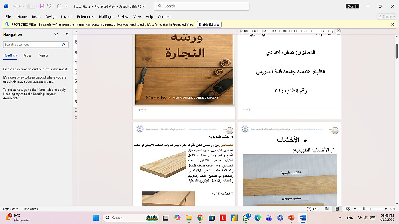Click the Redo icon in Quick Access

click(59, 6)
